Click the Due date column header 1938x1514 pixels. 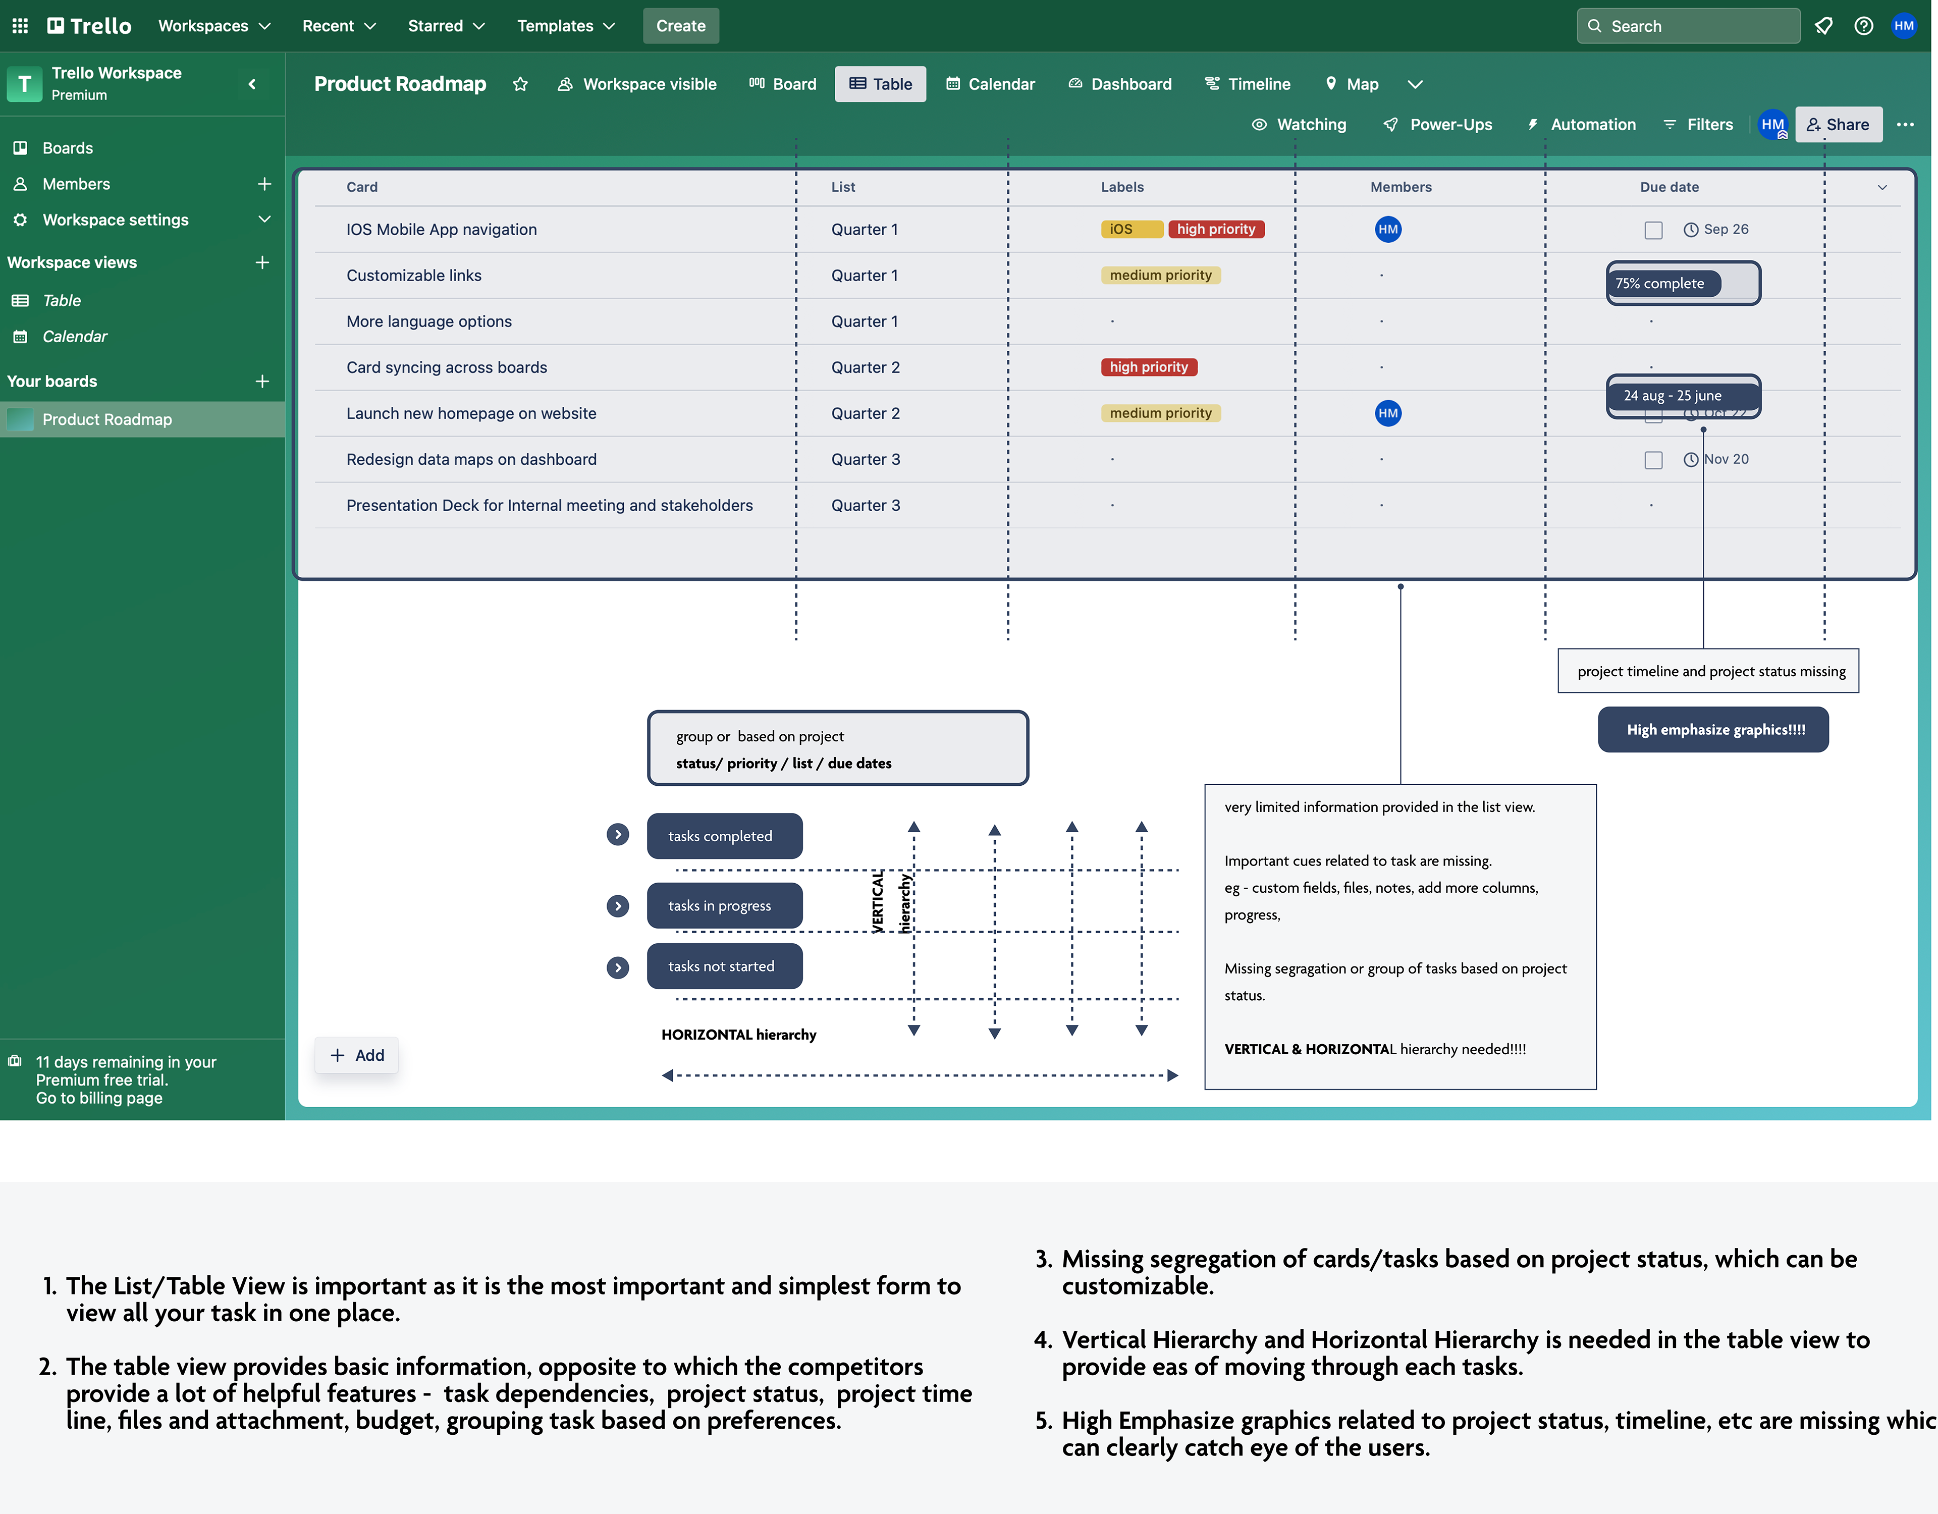[x=1669, y=187]
